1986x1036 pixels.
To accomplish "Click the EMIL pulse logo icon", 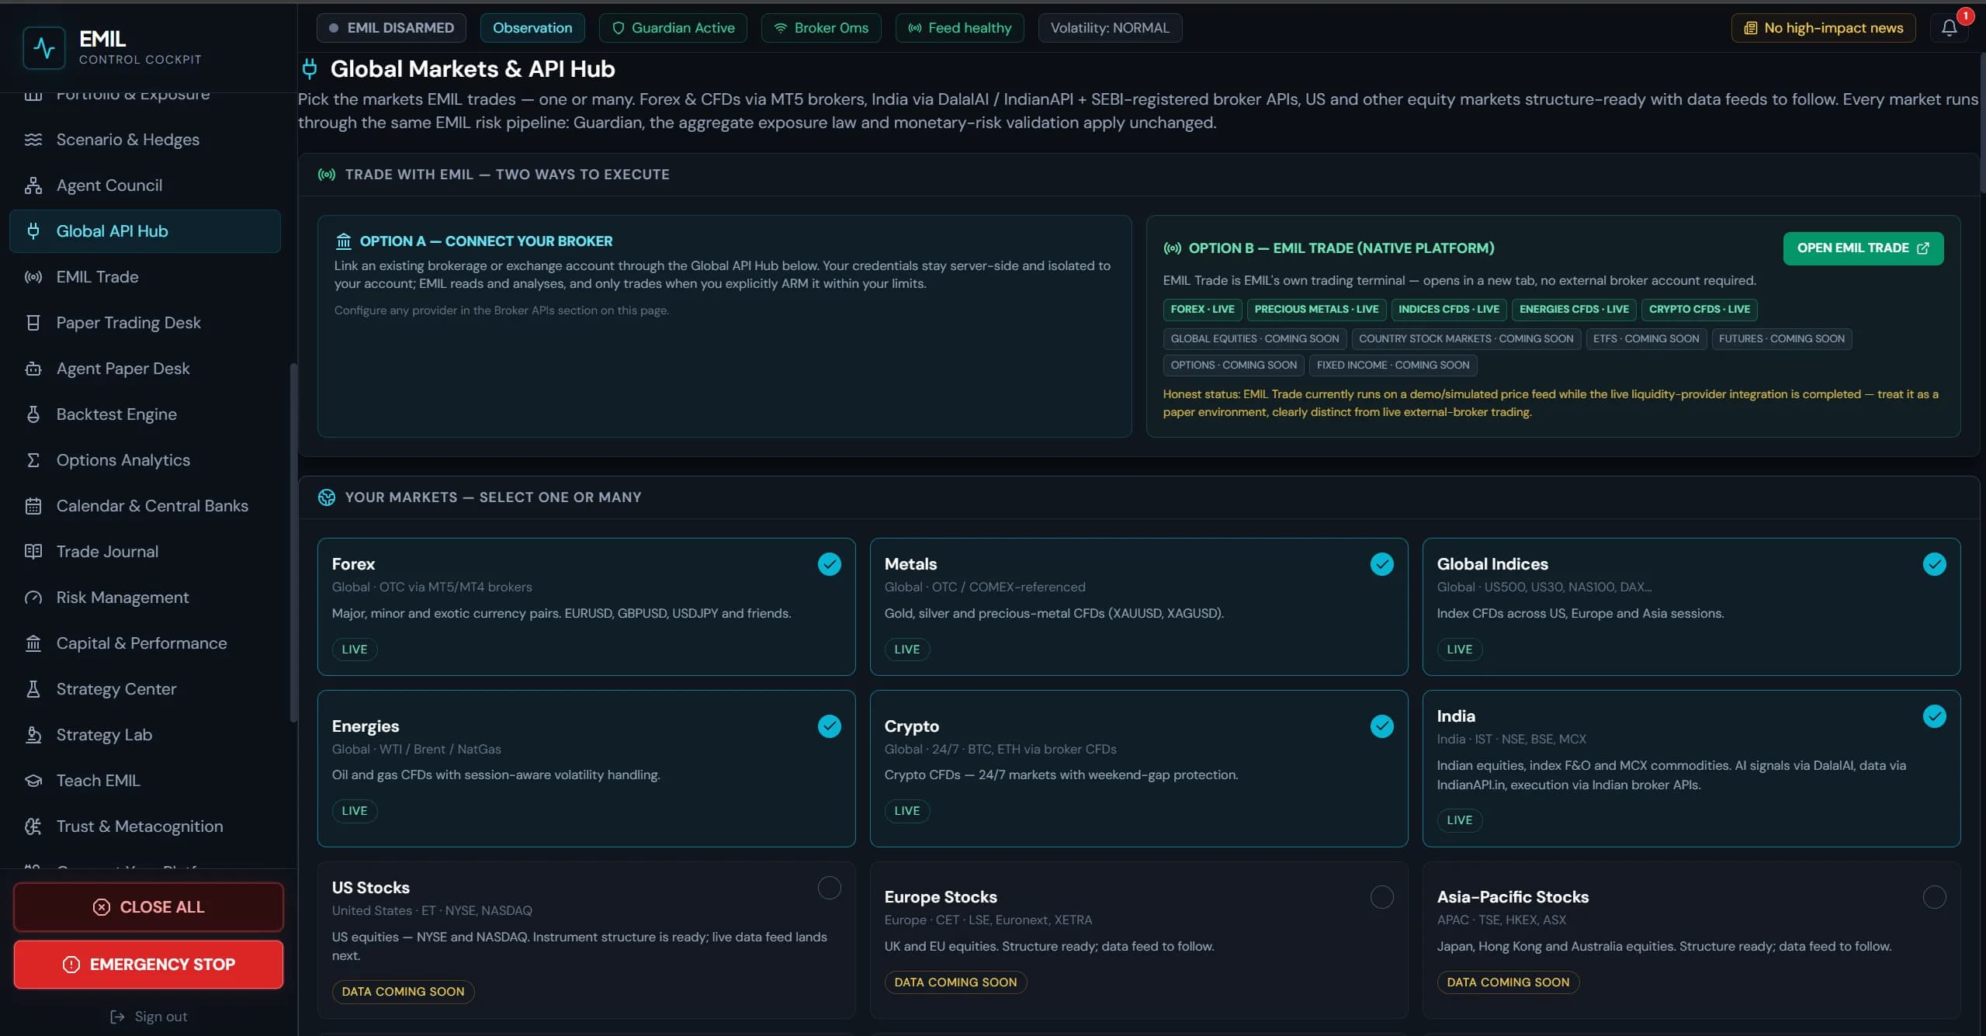I will 44,47.
